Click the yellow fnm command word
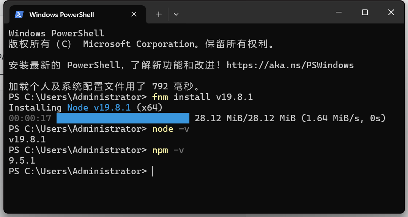408x217 pixels. click(160, 97)
